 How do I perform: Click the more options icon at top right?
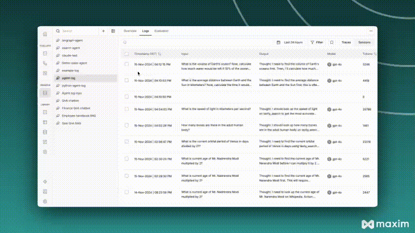[371, 31]
